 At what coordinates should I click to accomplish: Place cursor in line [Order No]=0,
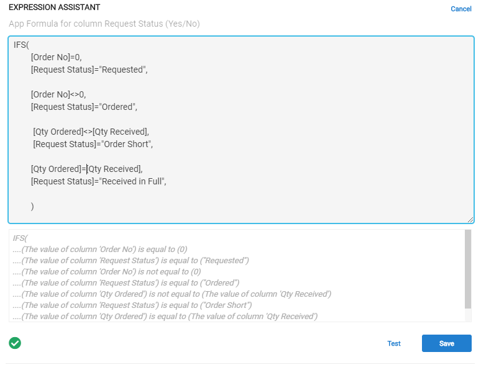(x=56, y=57)
